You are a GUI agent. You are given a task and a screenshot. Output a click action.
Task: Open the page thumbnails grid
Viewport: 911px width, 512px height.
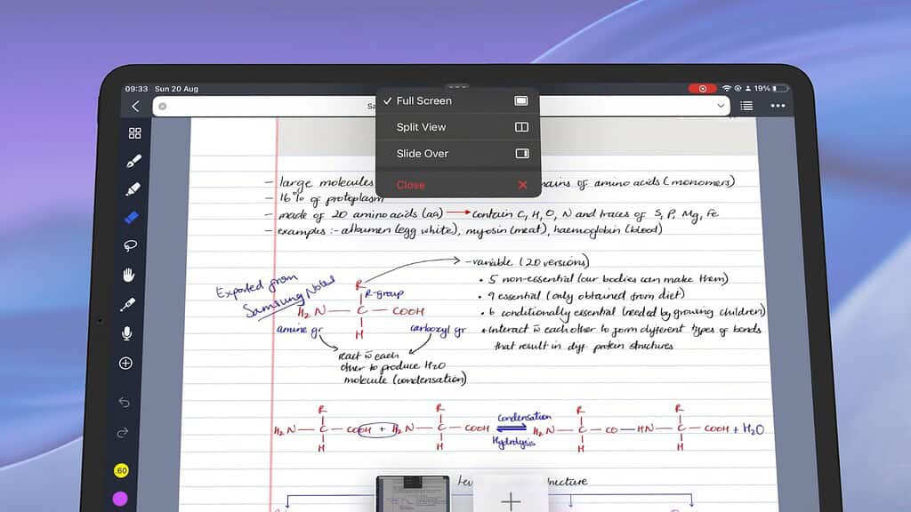click(135, 133)
